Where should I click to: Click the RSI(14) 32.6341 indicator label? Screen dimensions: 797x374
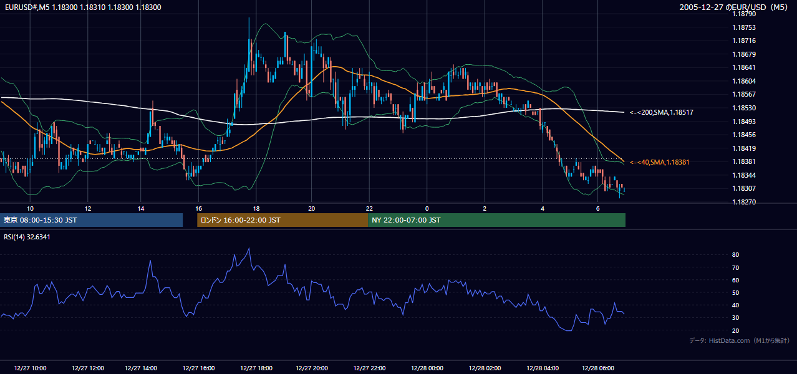(x=27, y=237)
